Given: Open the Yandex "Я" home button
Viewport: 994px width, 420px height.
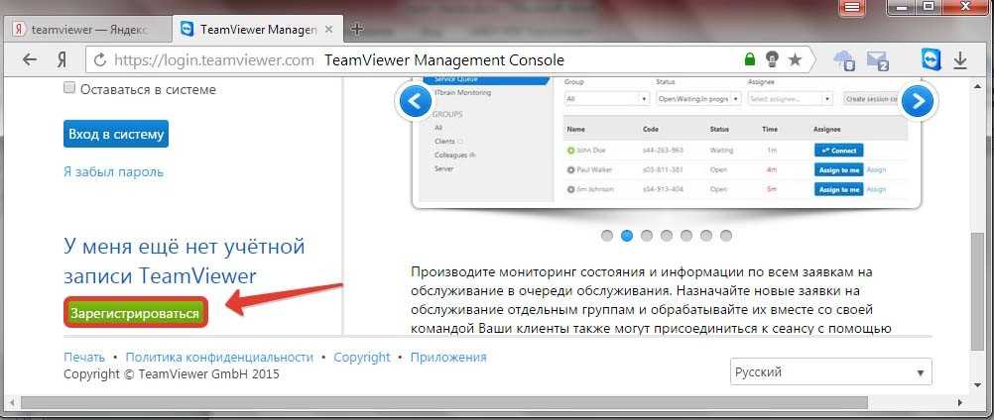Looking at the screenshot, I should pos(62,60).
